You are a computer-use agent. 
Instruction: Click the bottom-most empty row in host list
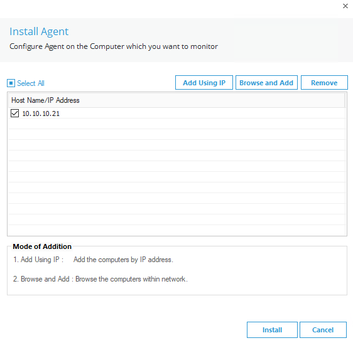(x=176, y=230)
